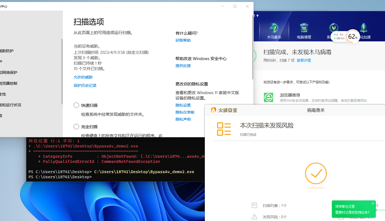The image size is (385, 221).
Task: Open the 允许的威胁 link
Action: tap(83, 77)
